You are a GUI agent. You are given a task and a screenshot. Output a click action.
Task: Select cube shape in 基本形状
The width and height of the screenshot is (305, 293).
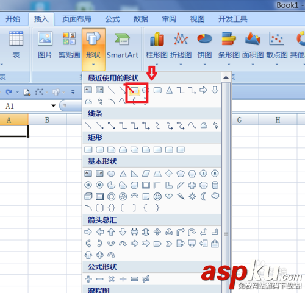[x=88, y=196]
